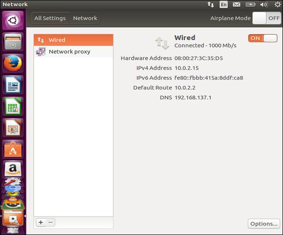Launch LibreOffice Impress from launcher
The image size is (283, 235).
click(x=13, y=127)
